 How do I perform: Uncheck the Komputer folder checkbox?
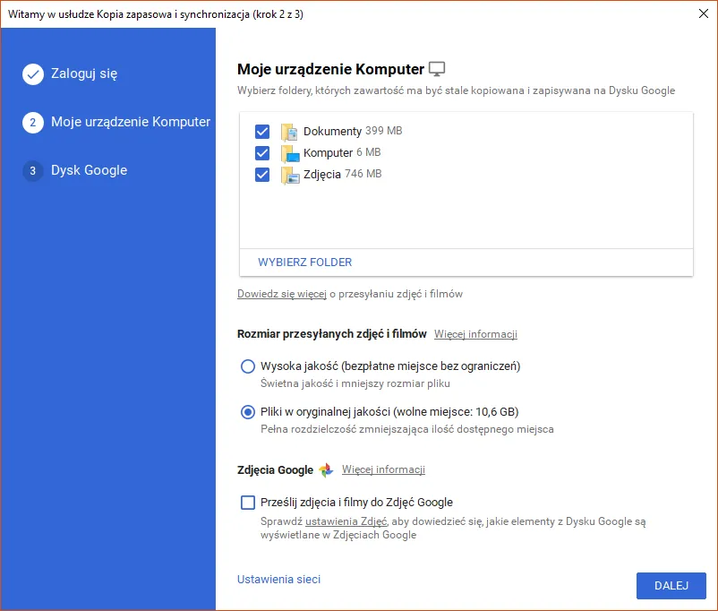[x=262, y=153]
